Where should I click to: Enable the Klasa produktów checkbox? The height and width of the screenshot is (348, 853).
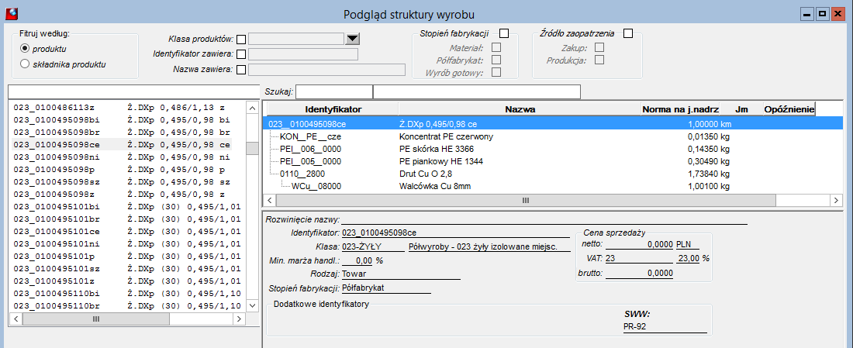[241, 40]
